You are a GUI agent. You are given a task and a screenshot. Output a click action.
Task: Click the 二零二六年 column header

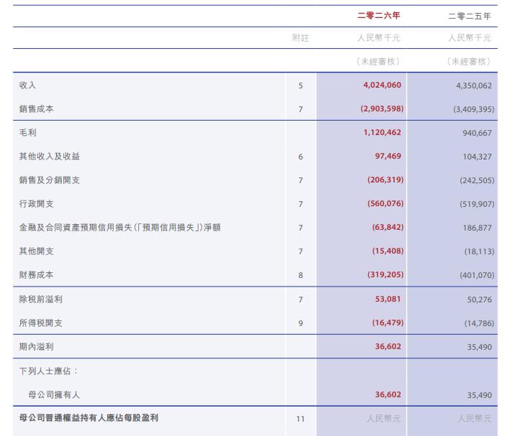(x=378, y=16)
